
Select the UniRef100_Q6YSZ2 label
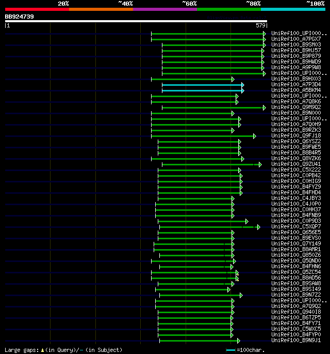tap(296, 141)
